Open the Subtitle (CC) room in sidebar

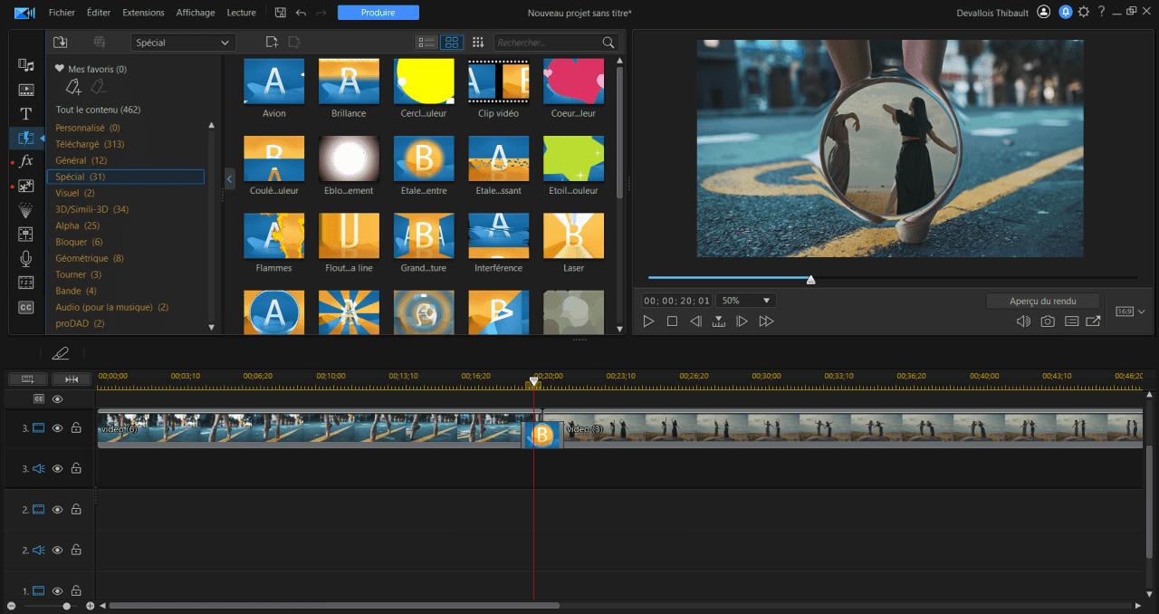(26, 307)
